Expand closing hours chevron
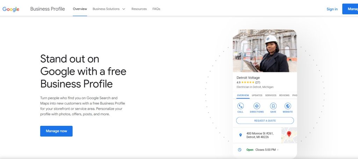Image resolution: width=358 pixels, height=159 pixels. pos(278,150)
